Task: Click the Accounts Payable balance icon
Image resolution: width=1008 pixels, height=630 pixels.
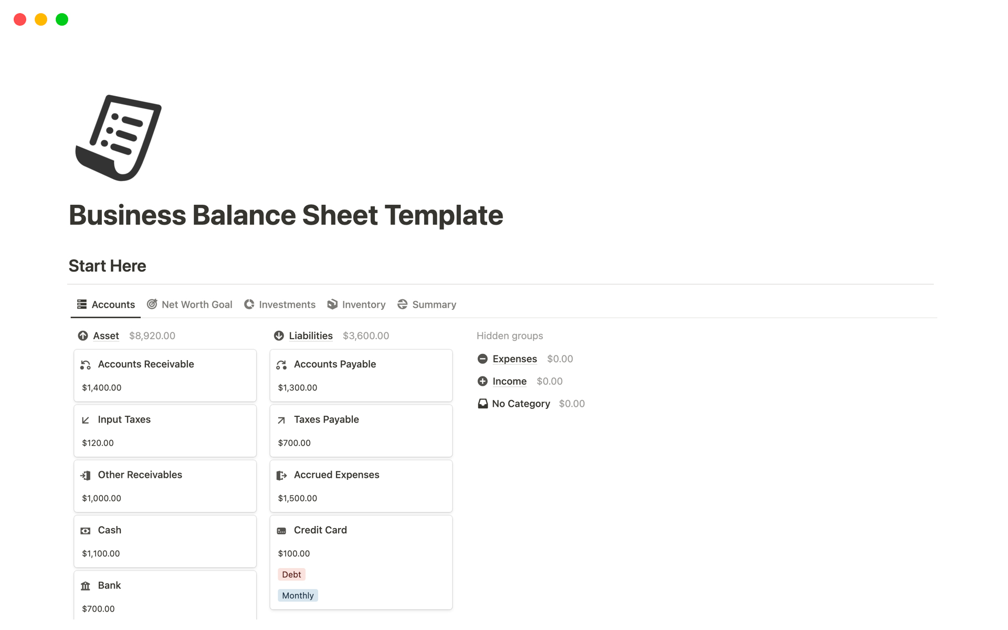Action: [x=282, y=364]
